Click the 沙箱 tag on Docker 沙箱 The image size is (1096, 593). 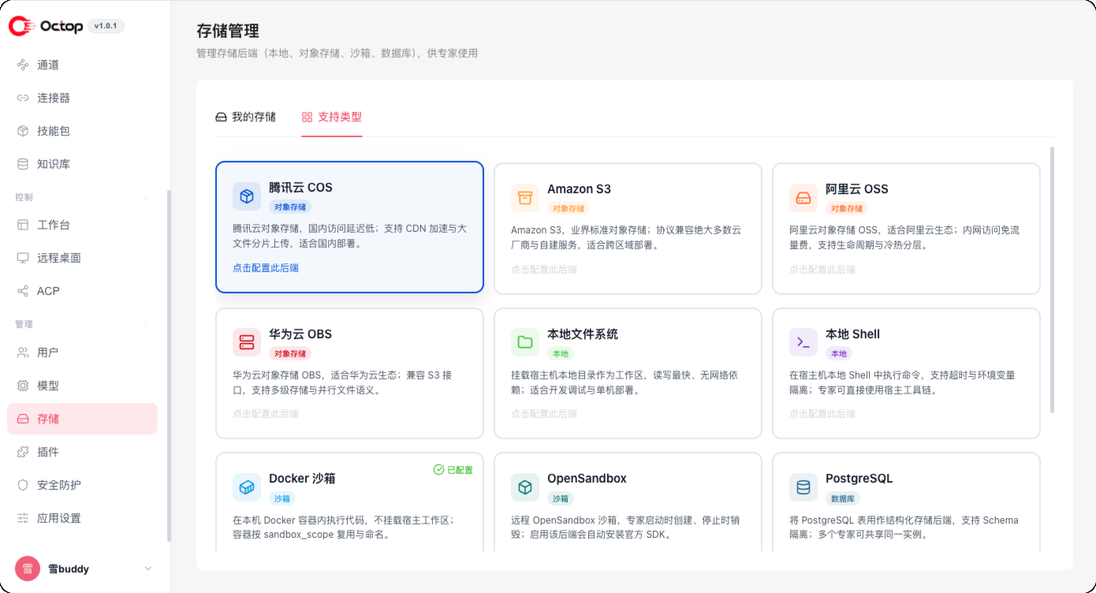click(282, 498)
